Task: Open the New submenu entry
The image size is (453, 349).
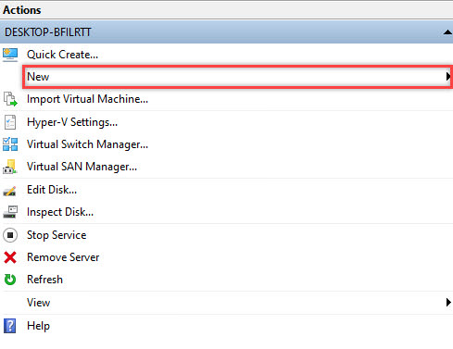Action: [x=237, y=77]
